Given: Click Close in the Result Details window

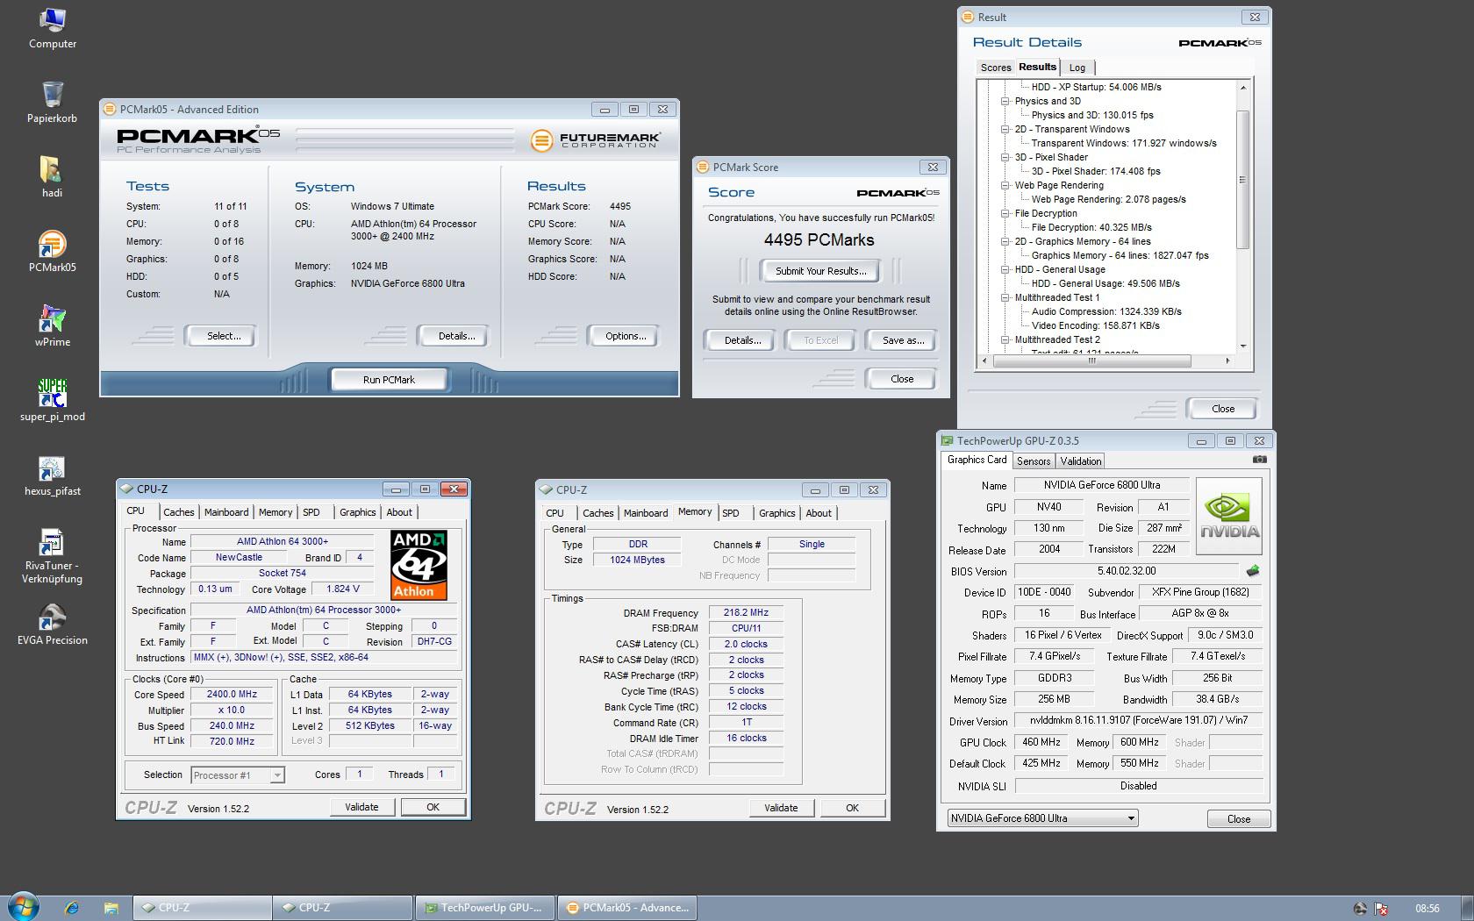Looking at the screenshot, I should (1223, 409).
